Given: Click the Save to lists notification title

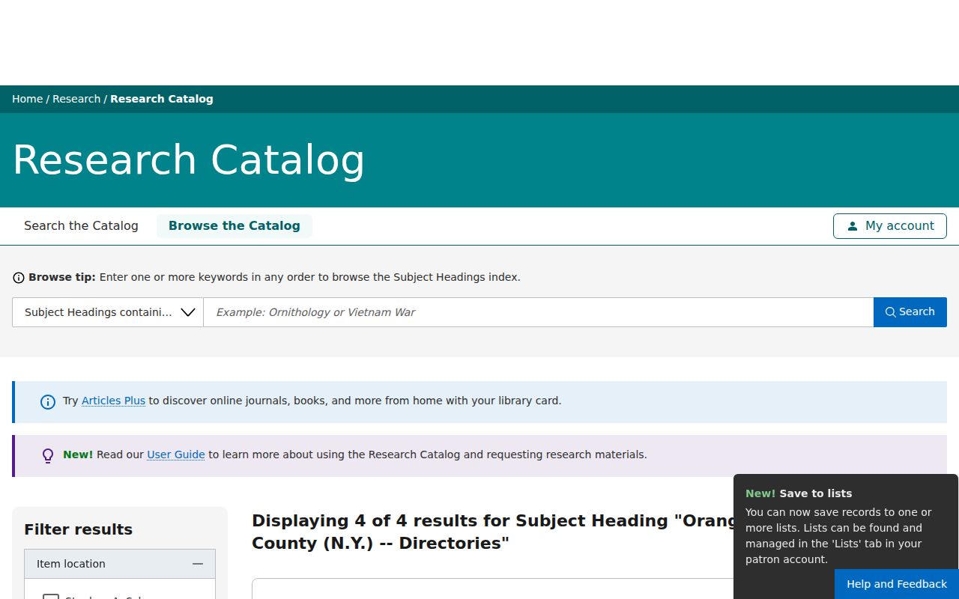Looking at the screenshot, I should [x=799, y=493].
